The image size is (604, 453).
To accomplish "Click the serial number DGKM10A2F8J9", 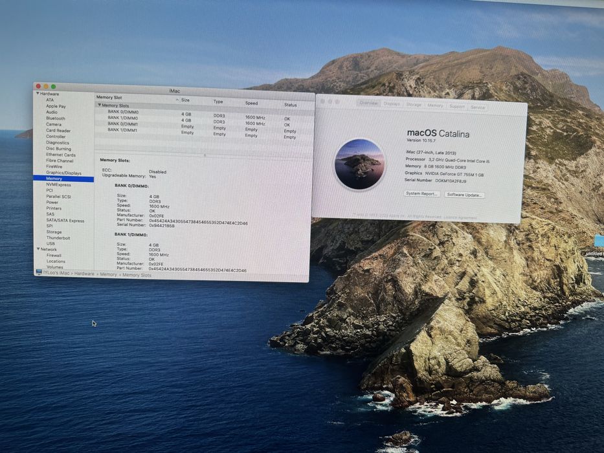I will click(451, 181).
